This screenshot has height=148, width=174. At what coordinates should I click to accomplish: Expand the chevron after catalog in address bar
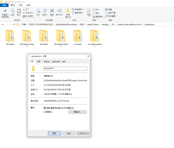pyautogui.click(x=110, y=25)
